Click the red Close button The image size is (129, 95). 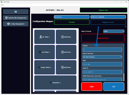coord(92,86)
